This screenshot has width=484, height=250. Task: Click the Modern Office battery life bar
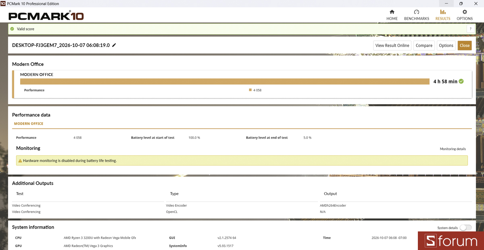click(225, 82)
